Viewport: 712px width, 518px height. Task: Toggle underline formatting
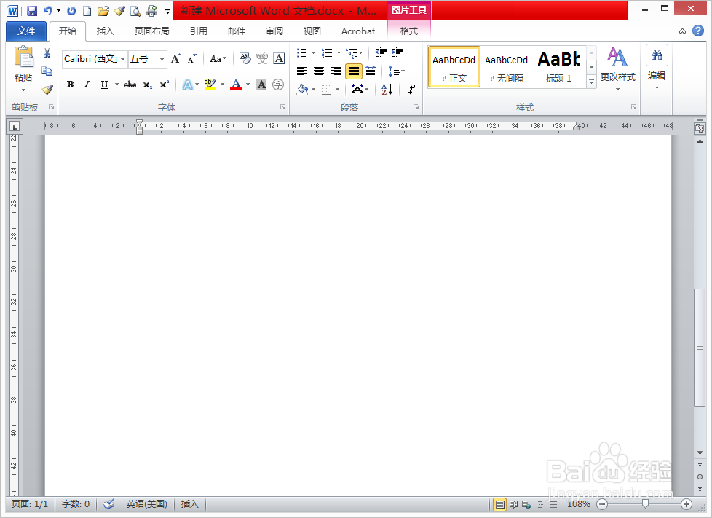104,85
